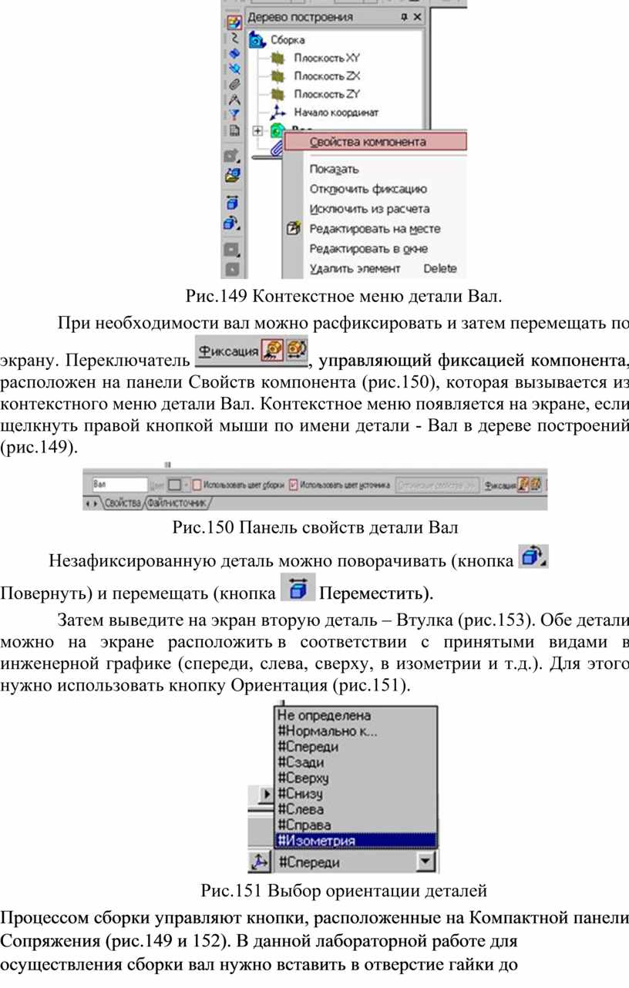Click the add component from file folder icon

tap(233, 176)
